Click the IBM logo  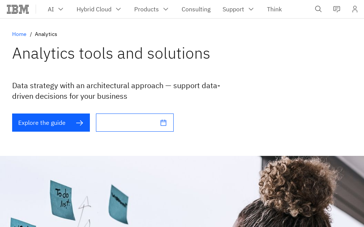coord(18,9)
